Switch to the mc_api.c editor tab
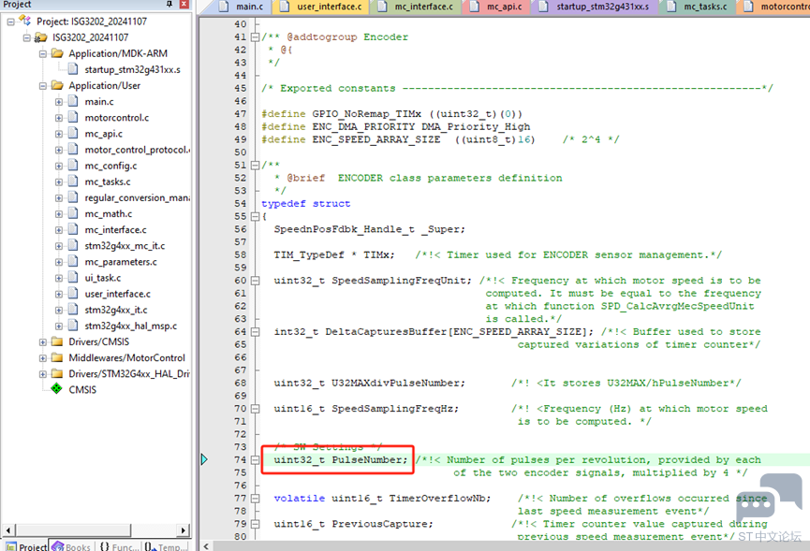The image size is (810, 551). point(498,7)
